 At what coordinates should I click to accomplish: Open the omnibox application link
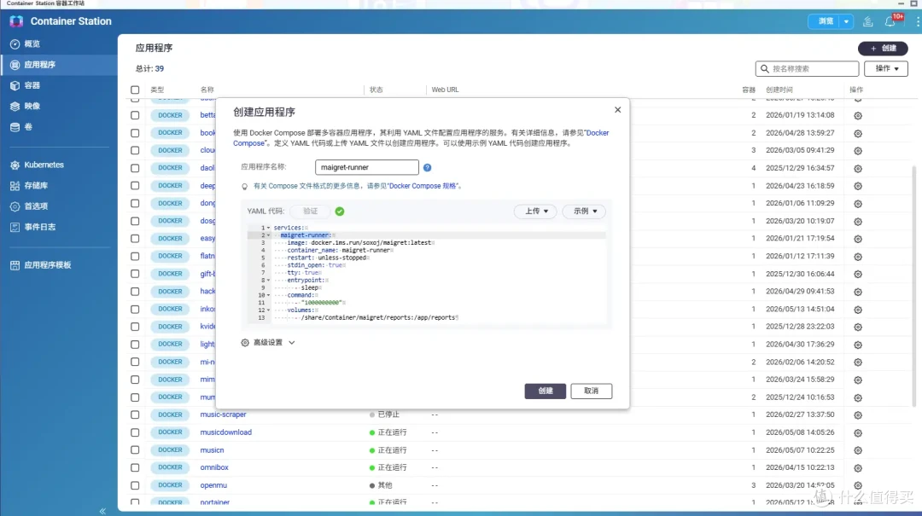(214, 467)
